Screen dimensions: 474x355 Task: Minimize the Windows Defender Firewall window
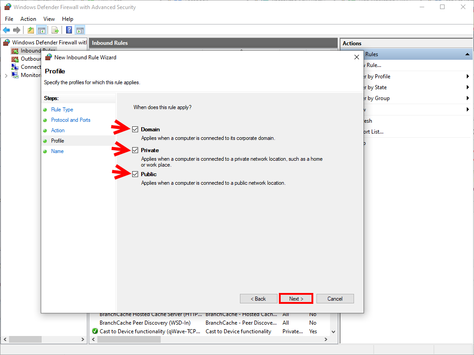click(x=422, y=7)
